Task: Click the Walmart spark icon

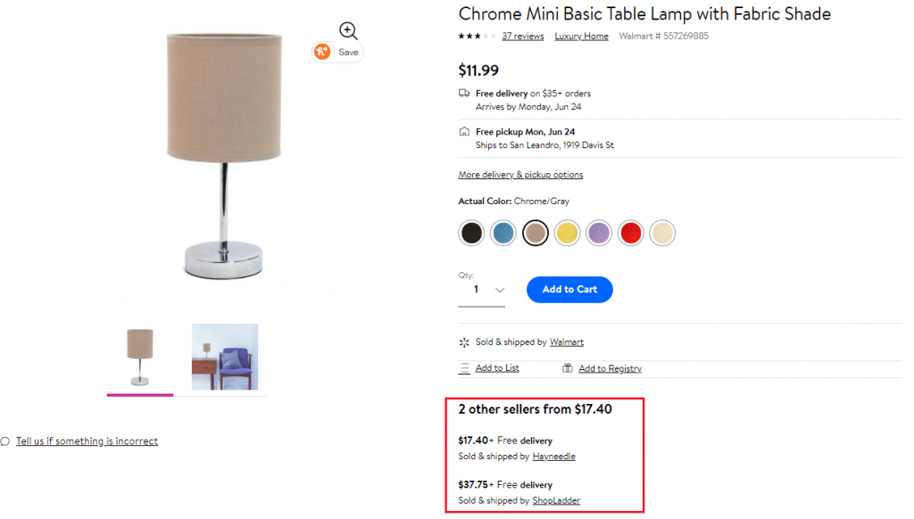Action: coord(464,342)
